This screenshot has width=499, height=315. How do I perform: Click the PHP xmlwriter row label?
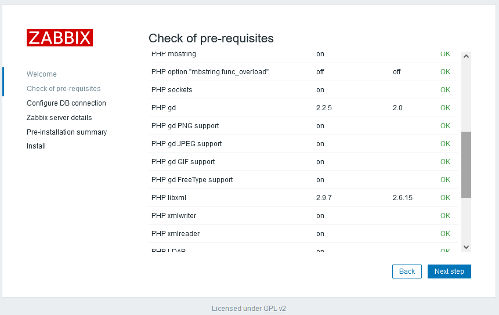[174, 216]
